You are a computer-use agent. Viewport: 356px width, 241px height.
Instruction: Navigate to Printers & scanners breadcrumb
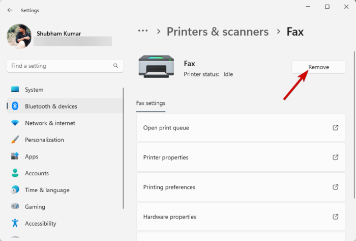[x=217, y=32]
